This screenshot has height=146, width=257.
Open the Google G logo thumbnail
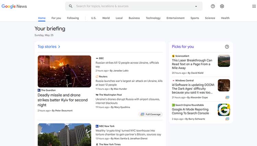point(224,110)
